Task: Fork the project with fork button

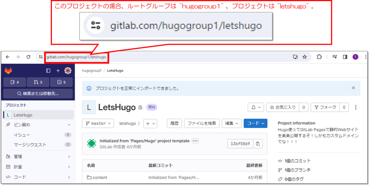Action: tap(325, 107)
